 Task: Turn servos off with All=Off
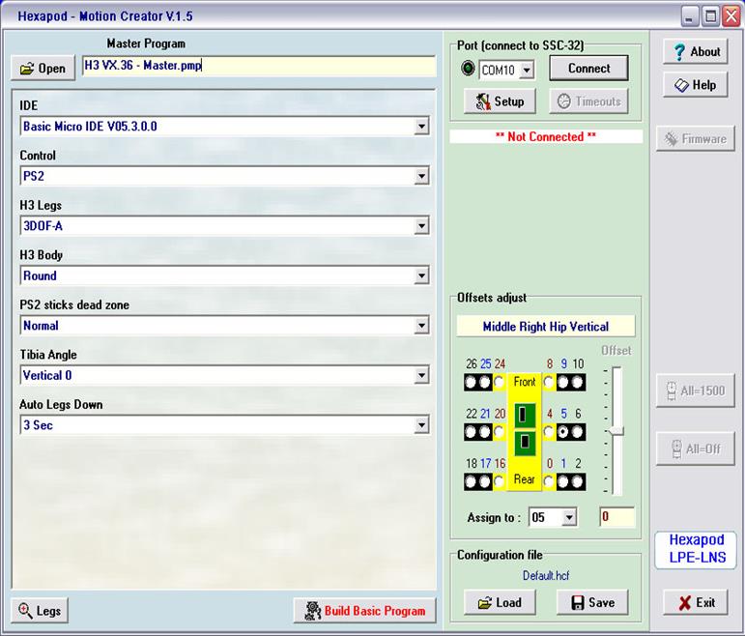point(695,448)
